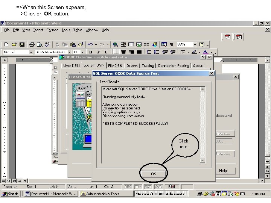
Task: Click the New blank document icon
Action: click(6, 44)
